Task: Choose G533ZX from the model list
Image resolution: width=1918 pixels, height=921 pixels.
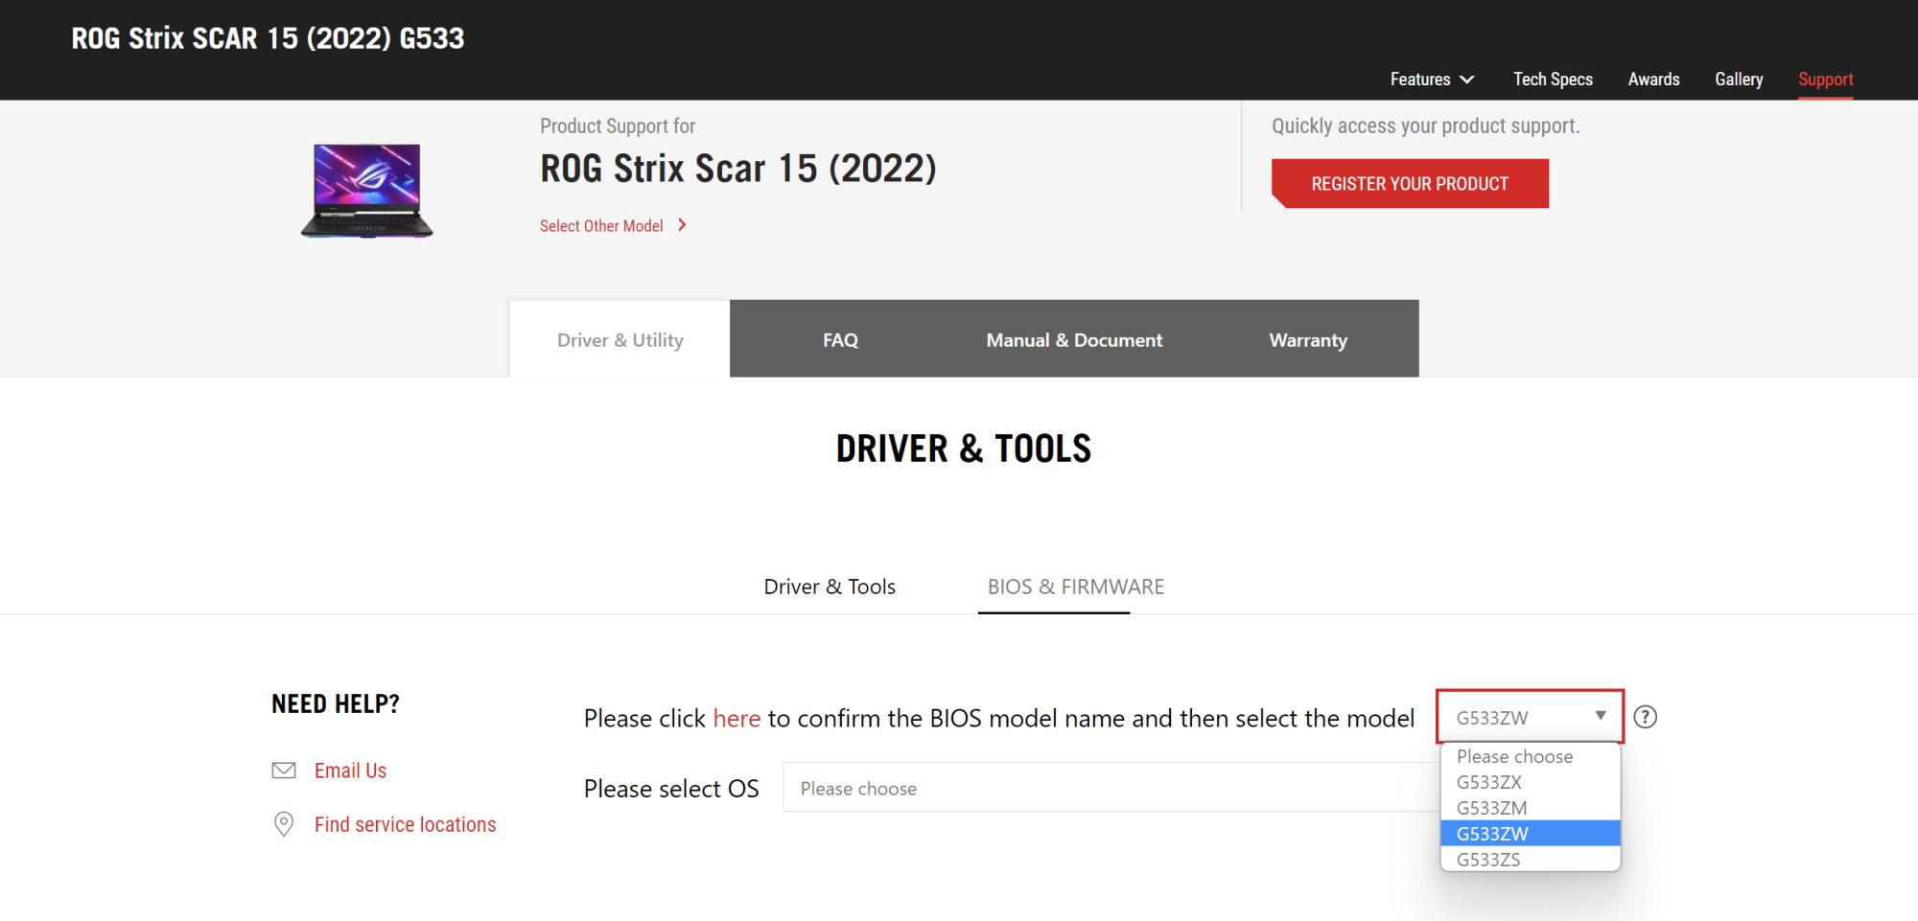Action: 1531,782
